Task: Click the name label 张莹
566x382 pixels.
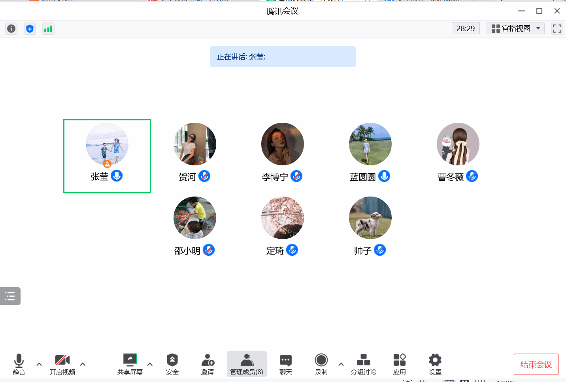Action: 100,177
